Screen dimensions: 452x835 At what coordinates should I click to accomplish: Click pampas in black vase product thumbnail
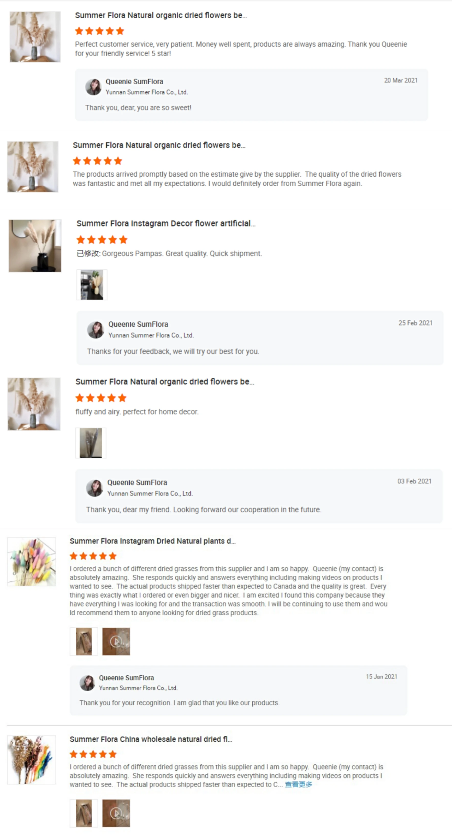coord(35,246)
